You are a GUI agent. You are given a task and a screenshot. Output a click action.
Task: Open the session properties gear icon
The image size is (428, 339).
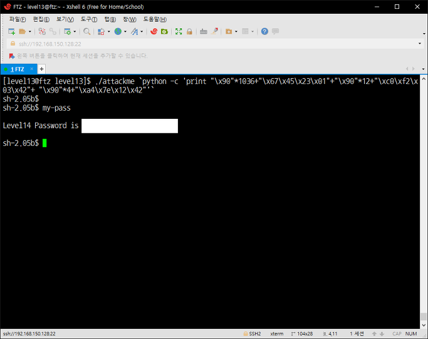[68, 32]
